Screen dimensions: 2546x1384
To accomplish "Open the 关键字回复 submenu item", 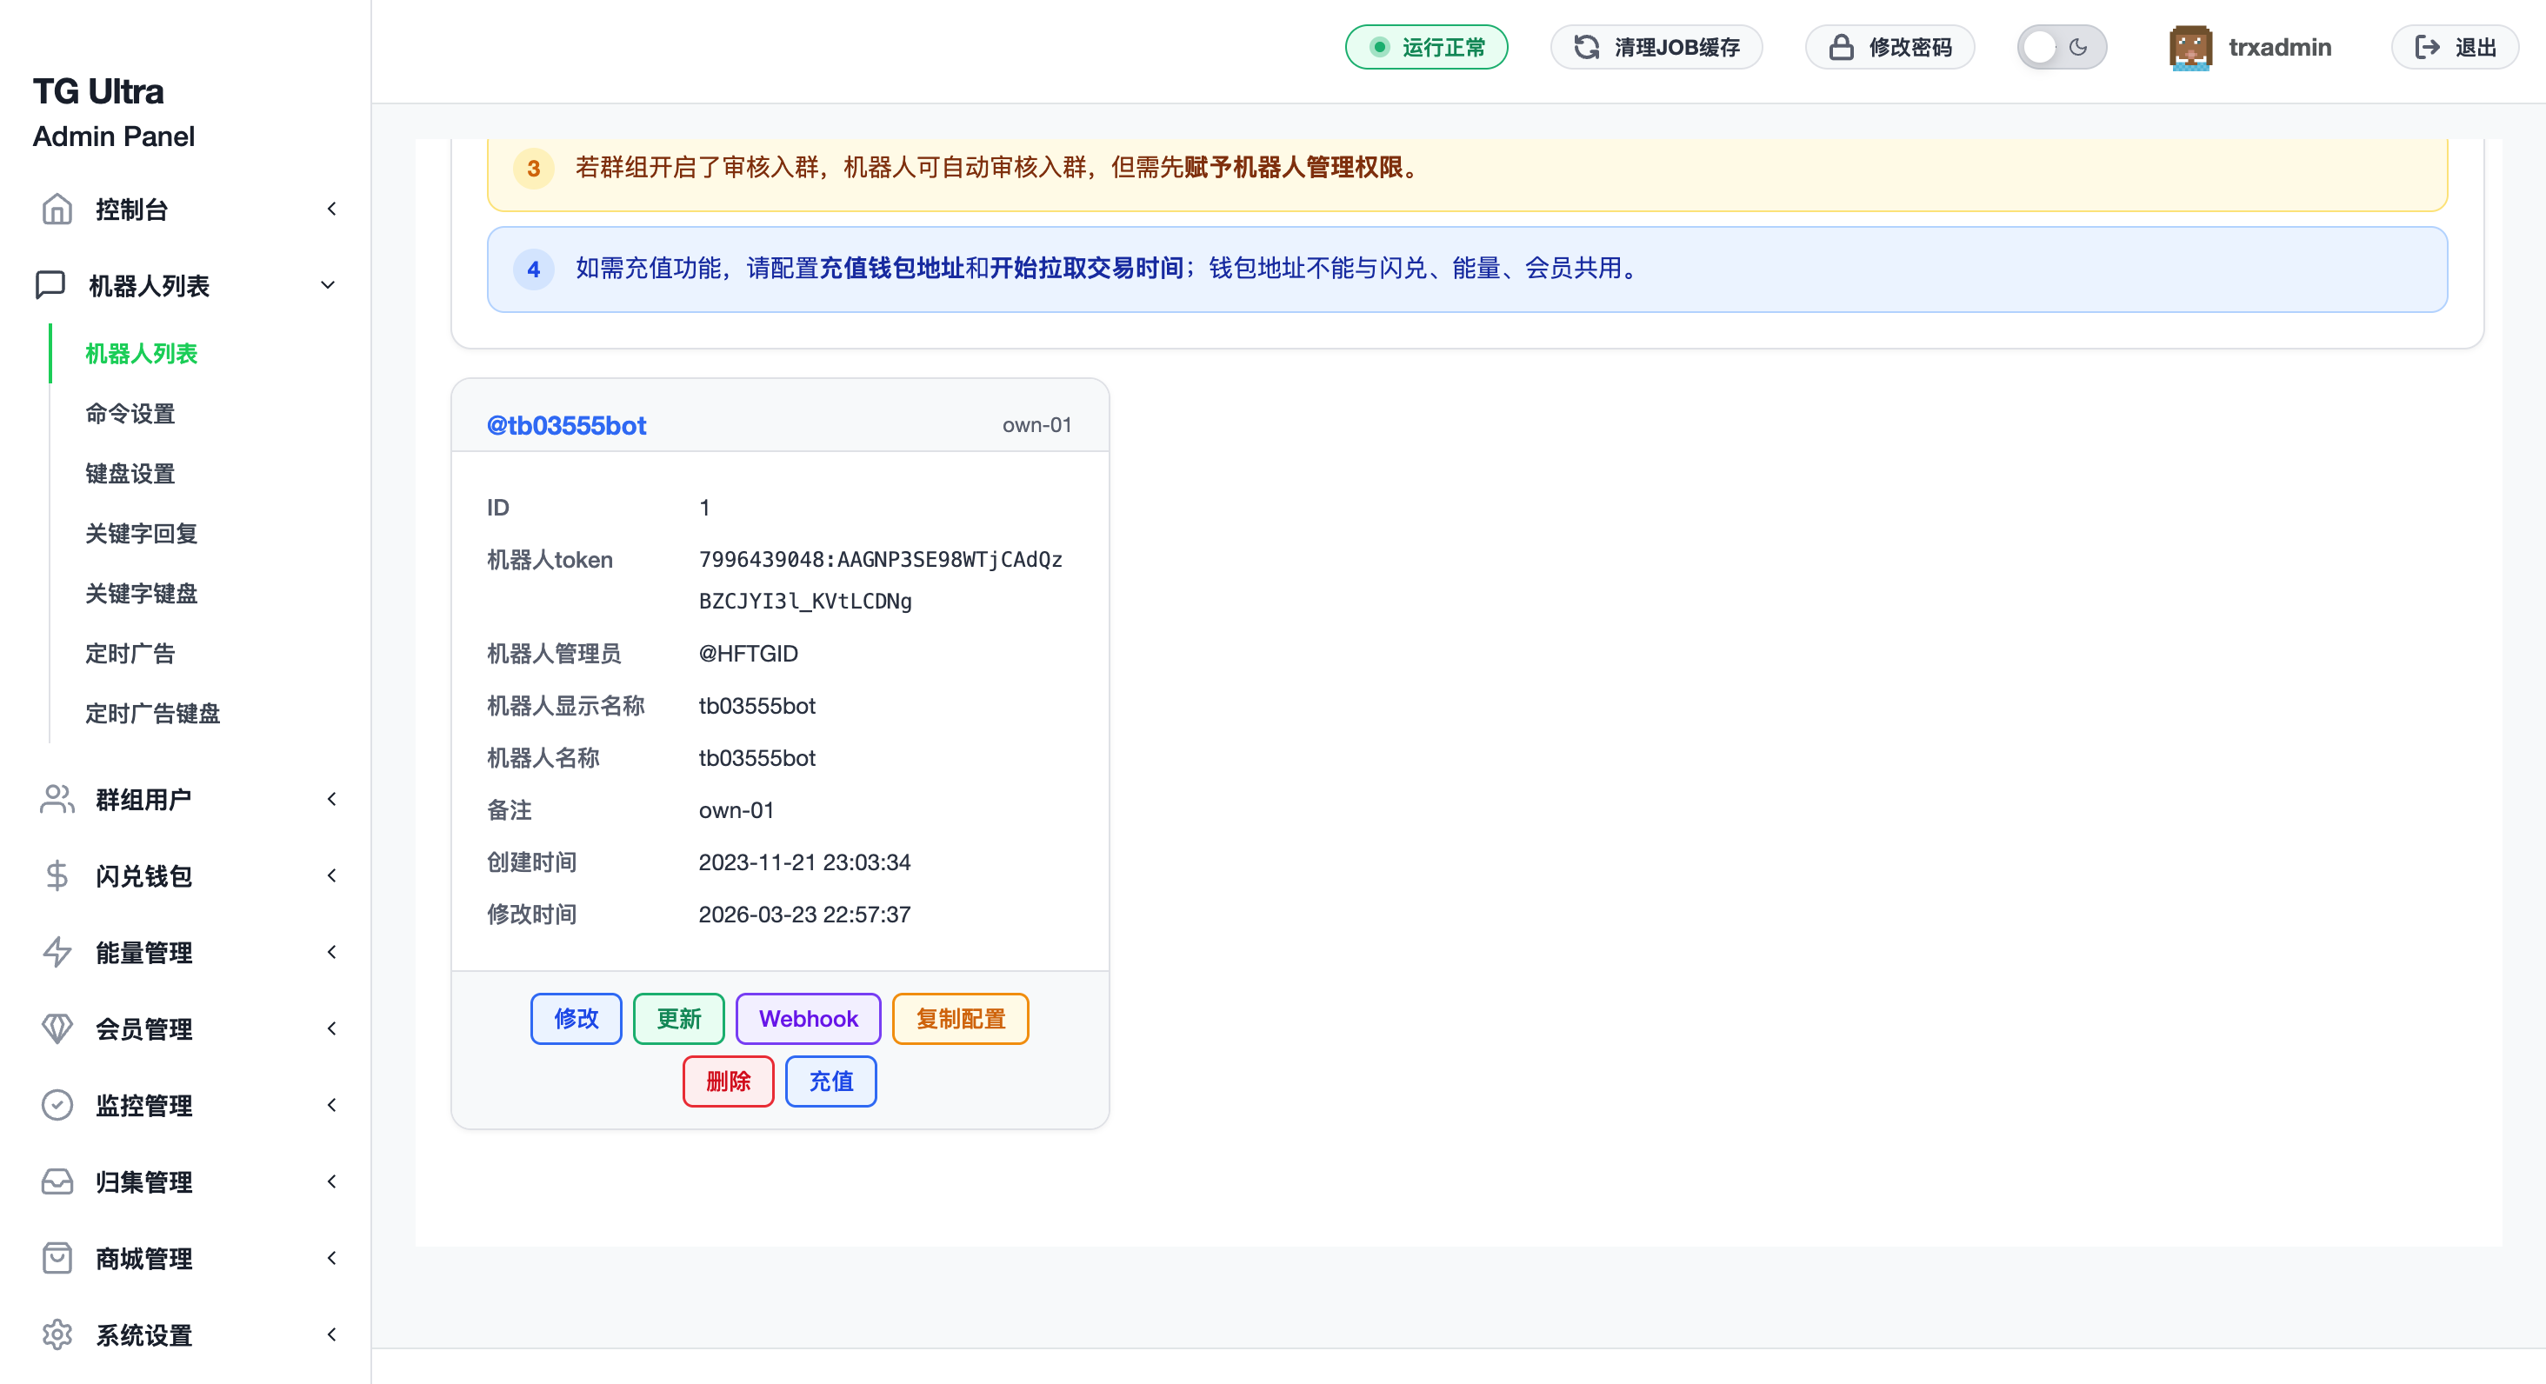I will click(142, 534).
